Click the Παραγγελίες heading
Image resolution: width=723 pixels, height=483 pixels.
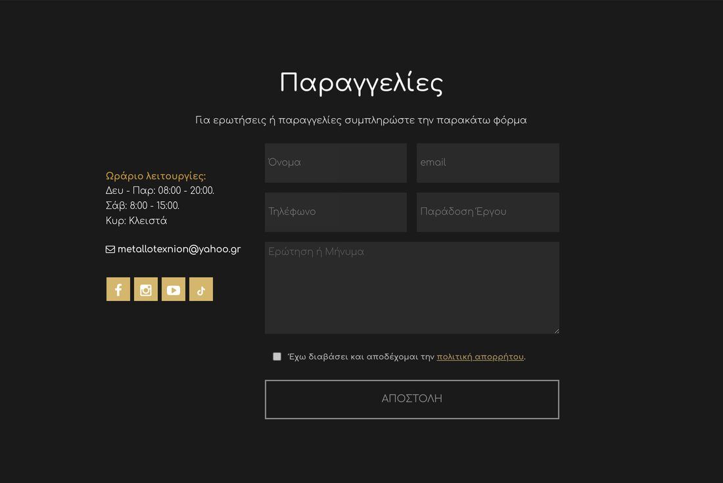[x=361, y=83]
